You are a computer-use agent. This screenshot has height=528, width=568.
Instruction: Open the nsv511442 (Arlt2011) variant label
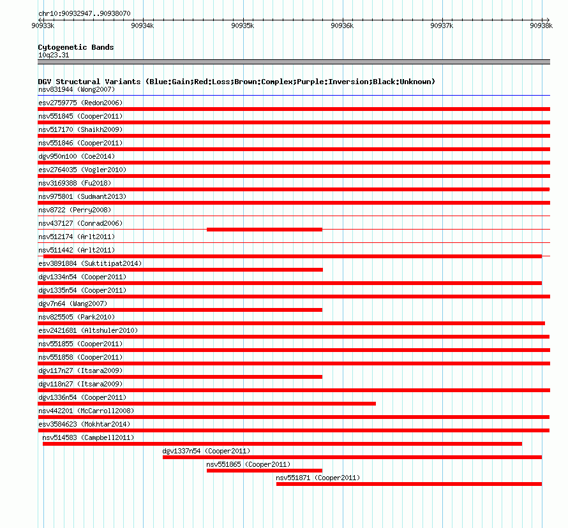pos(77,250)
